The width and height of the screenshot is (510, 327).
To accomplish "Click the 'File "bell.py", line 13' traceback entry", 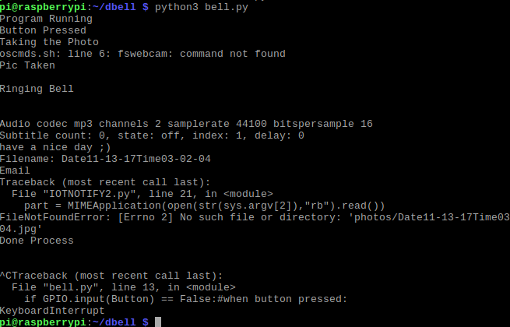I will (x=124, y=287).
